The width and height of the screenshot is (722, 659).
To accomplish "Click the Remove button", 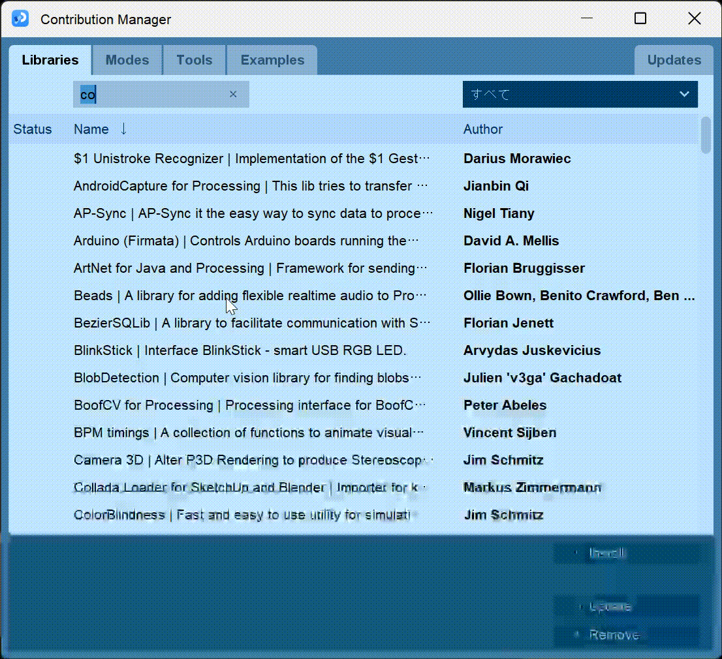I will 627,635.
